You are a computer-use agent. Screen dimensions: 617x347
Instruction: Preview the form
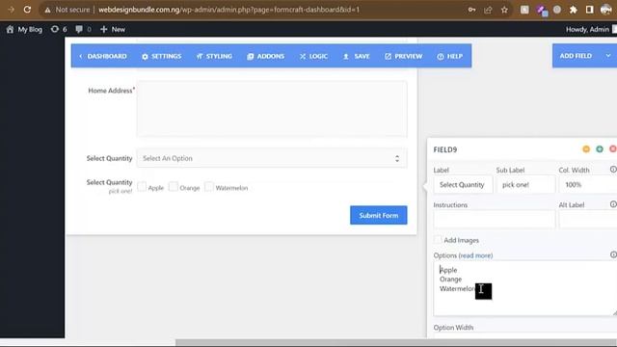click(x=404, y=56)
